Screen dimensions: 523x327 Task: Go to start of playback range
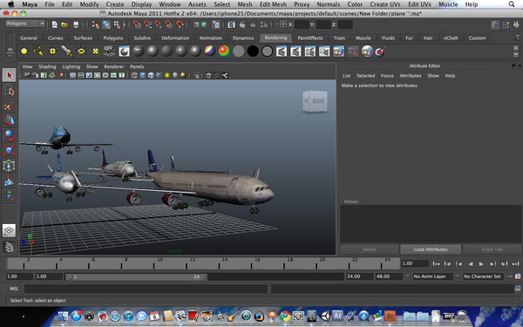pos(436,264)
